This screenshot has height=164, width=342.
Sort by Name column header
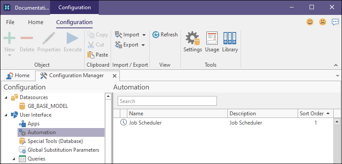[177, 114]
